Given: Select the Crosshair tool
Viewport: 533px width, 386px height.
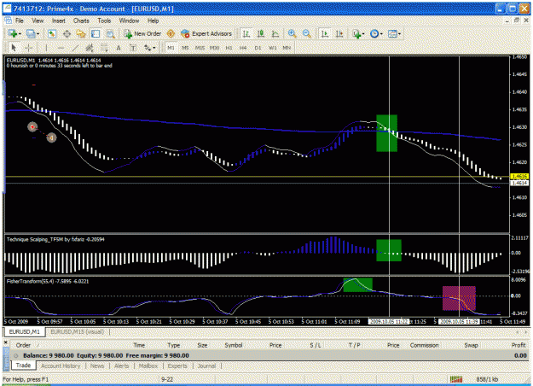Looking at the screenshot, I should point(28,48).
